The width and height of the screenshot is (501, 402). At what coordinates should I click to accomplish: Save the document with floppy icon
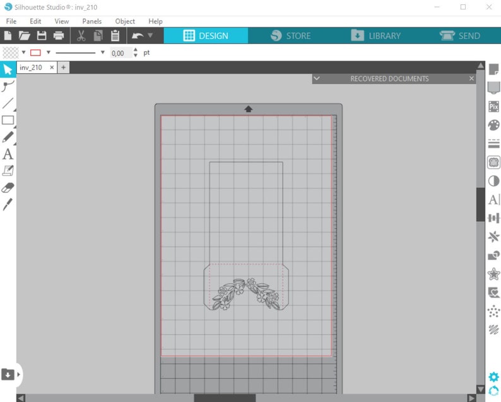pyautogui.click(x=42, y=35)
